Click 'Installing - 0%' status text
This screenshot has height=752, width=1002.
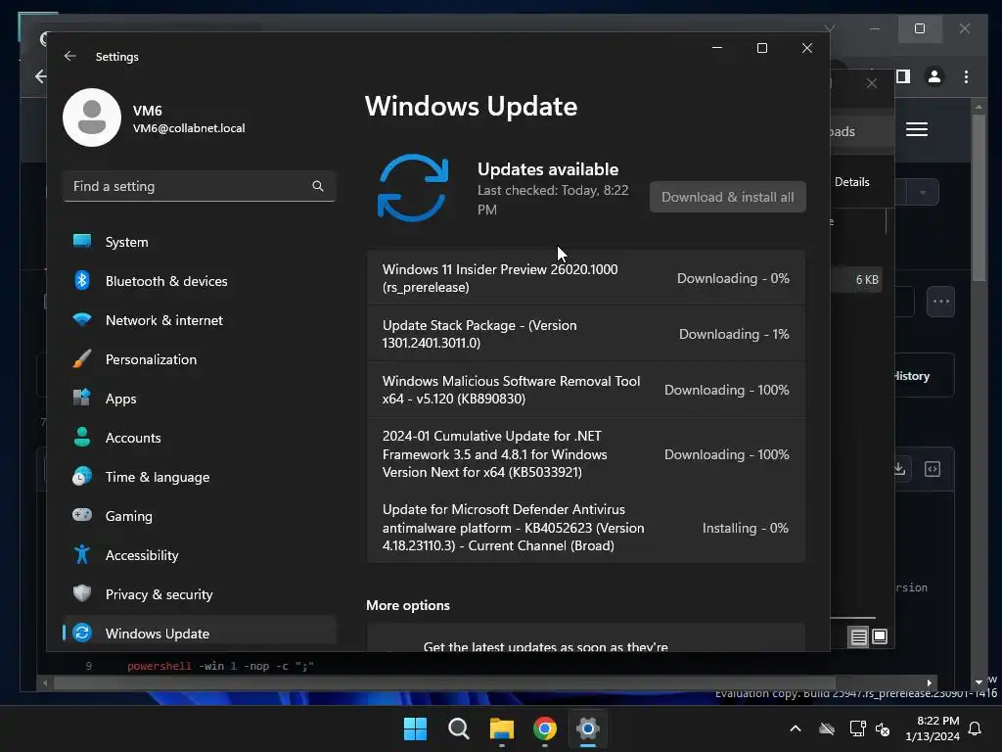[x=745, y=528]
